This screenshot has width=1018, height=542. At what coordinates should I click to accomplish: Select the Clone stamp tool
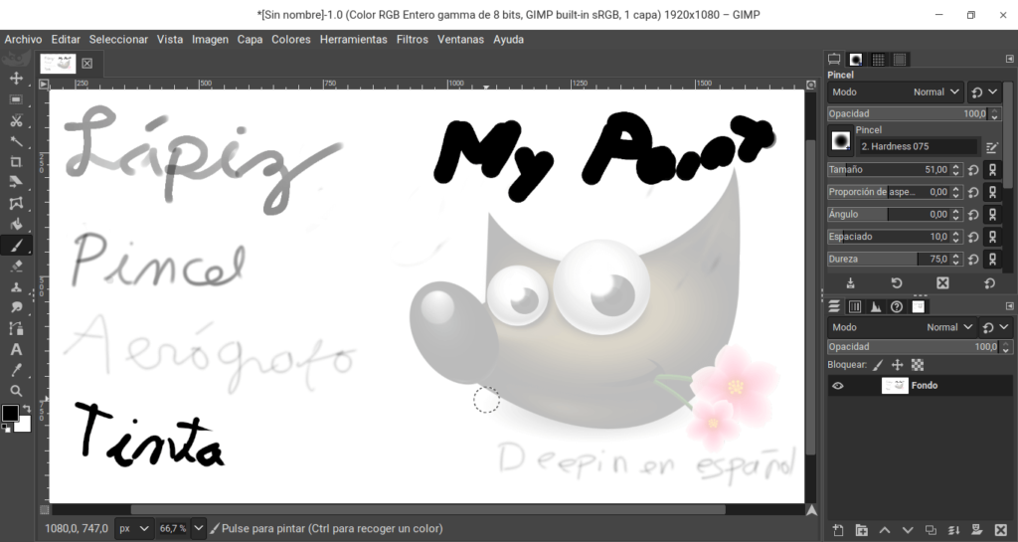click(x=16, y=286)
